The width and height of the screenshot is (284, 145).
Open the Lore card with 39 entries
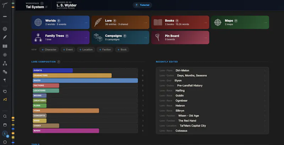coord(120,22)
